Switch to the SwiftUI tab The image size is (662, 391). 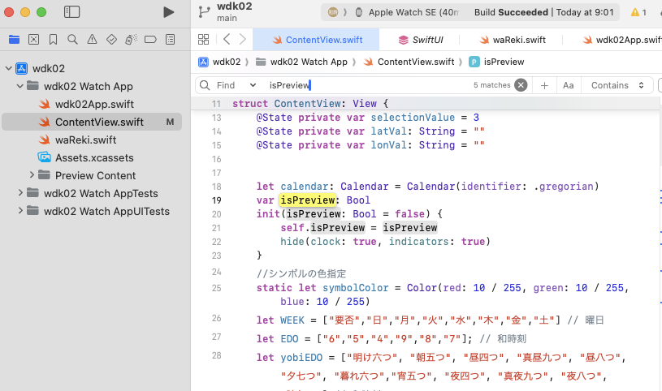421,40
